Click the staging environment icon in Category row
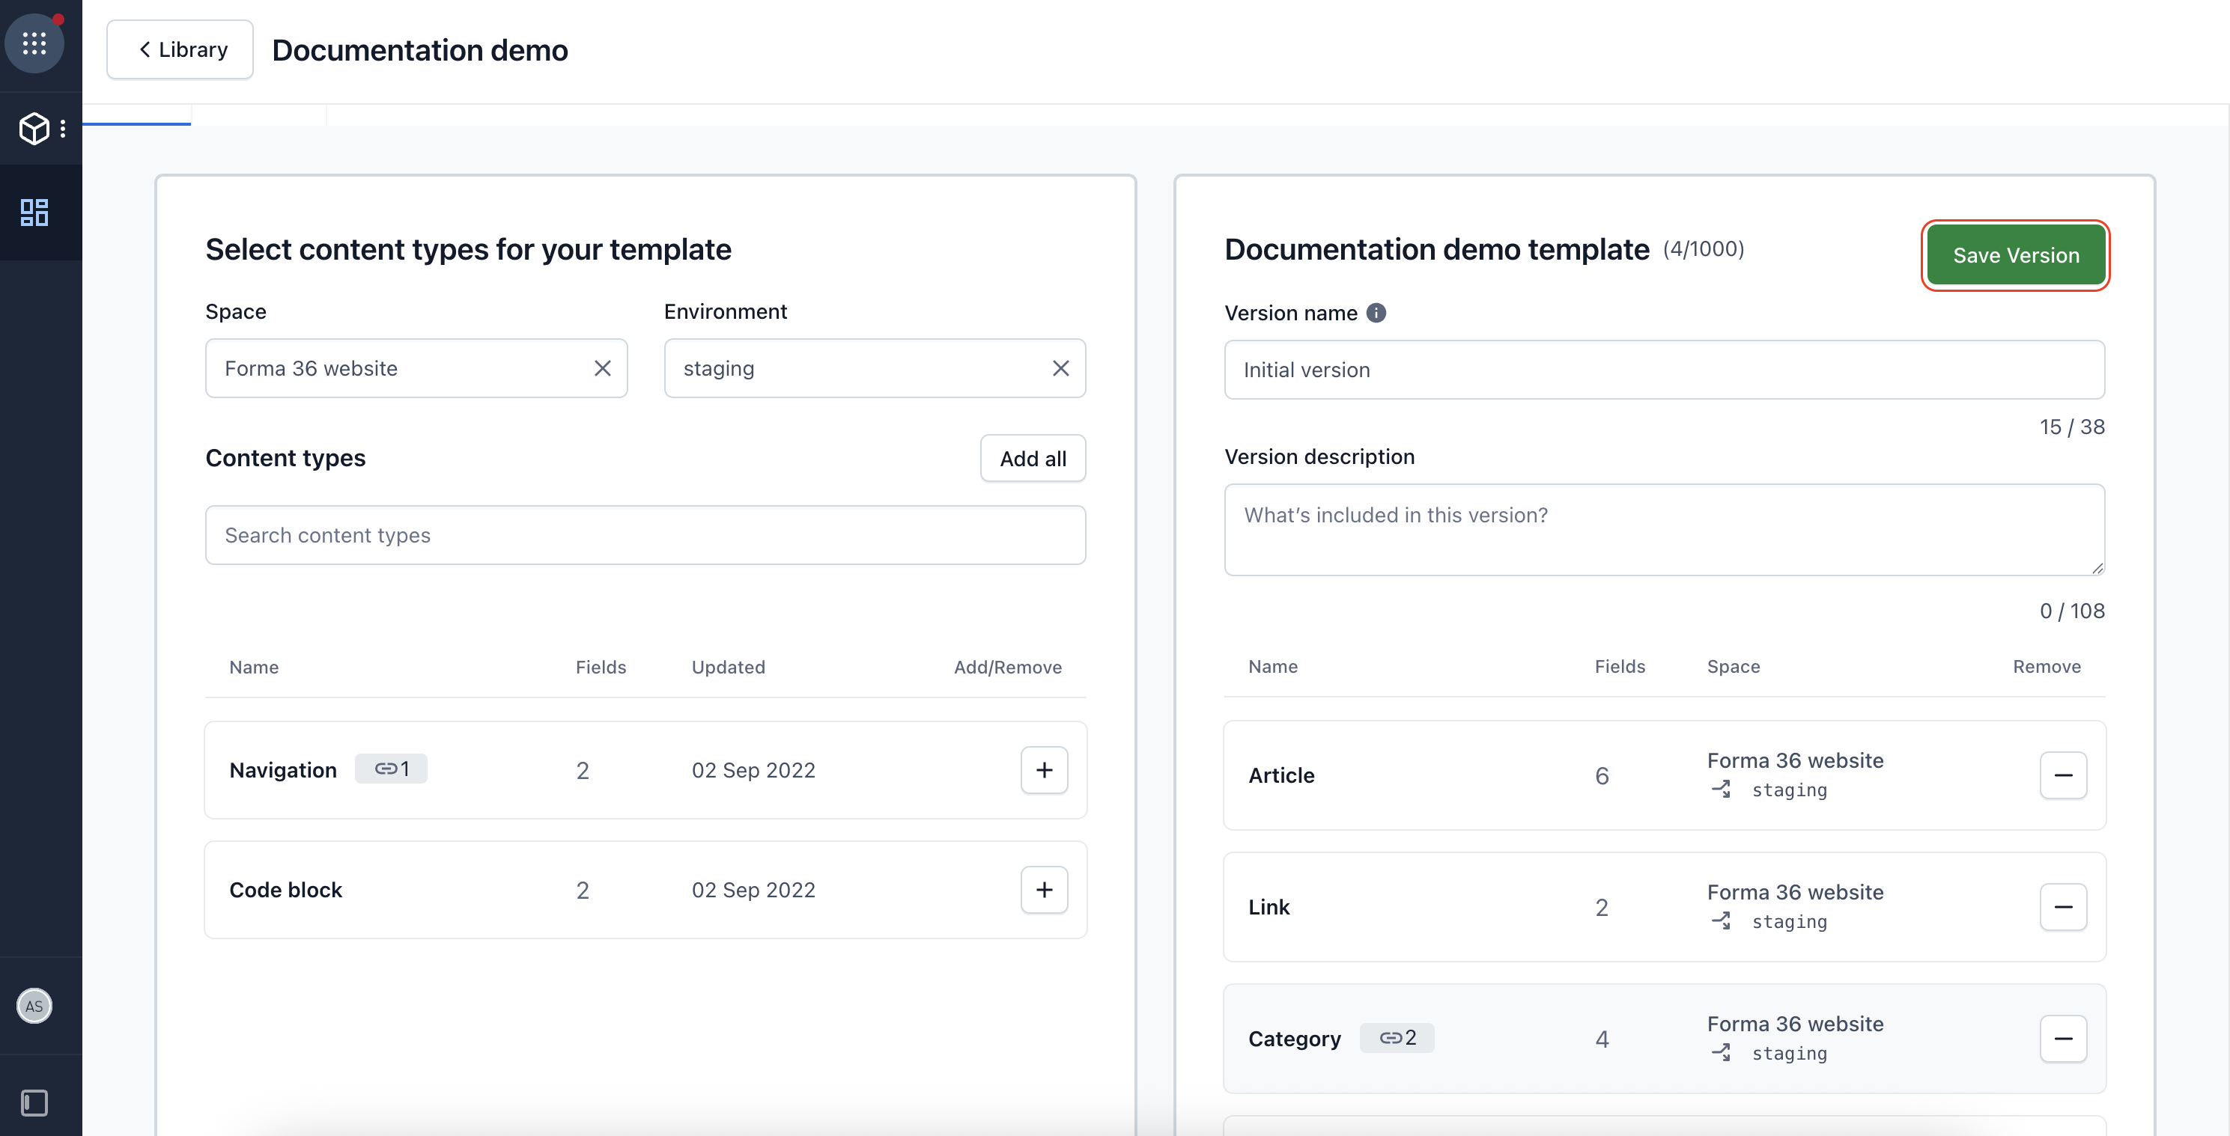 tap(1721, 1052)
